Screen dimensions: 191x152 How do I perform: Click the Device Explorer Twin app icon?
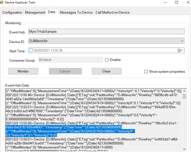click(2, 2)
